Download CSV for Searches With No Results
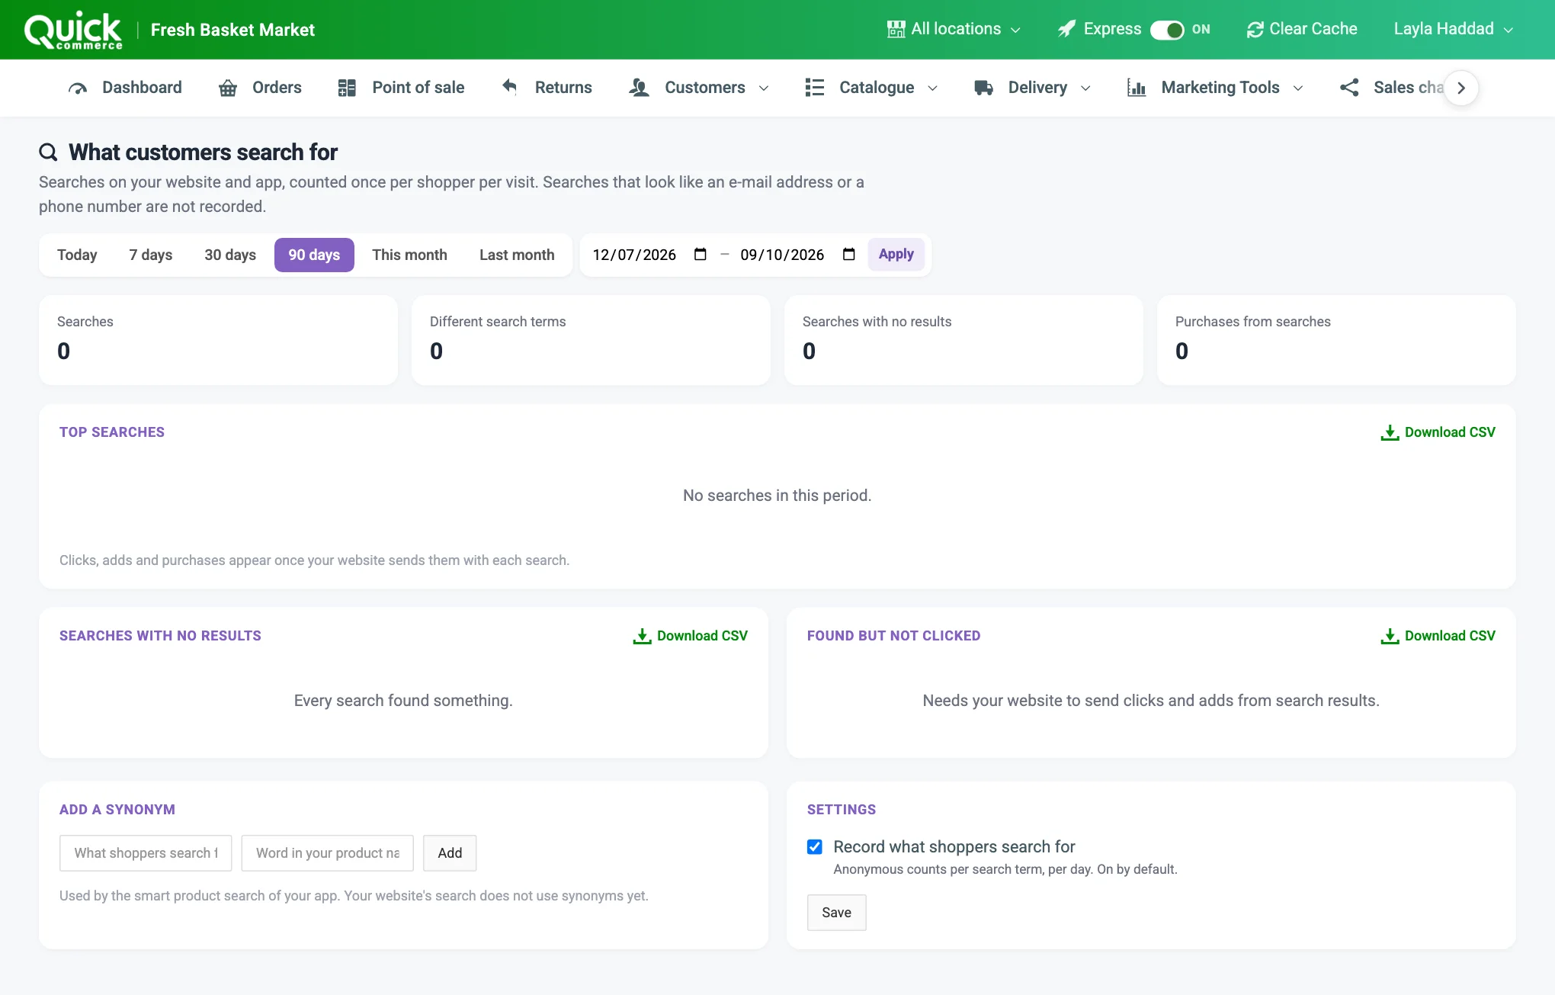1555x995 pixels. pos(690,636)
